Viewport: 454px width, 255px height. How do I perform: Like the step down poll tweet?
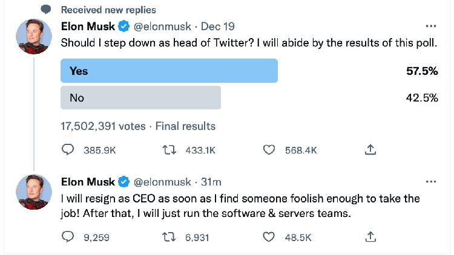[x=270, y=149]
